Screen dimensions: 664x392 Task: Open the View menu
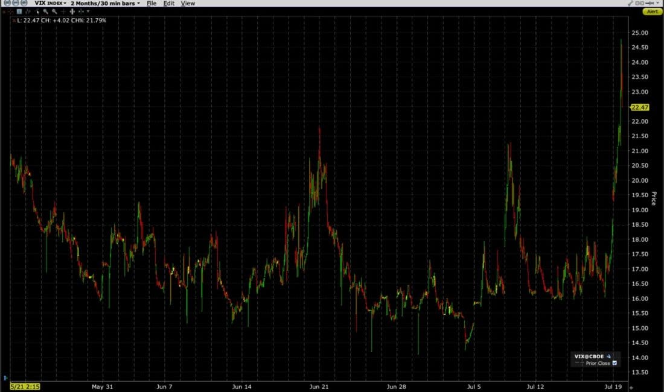coord(188,3)
